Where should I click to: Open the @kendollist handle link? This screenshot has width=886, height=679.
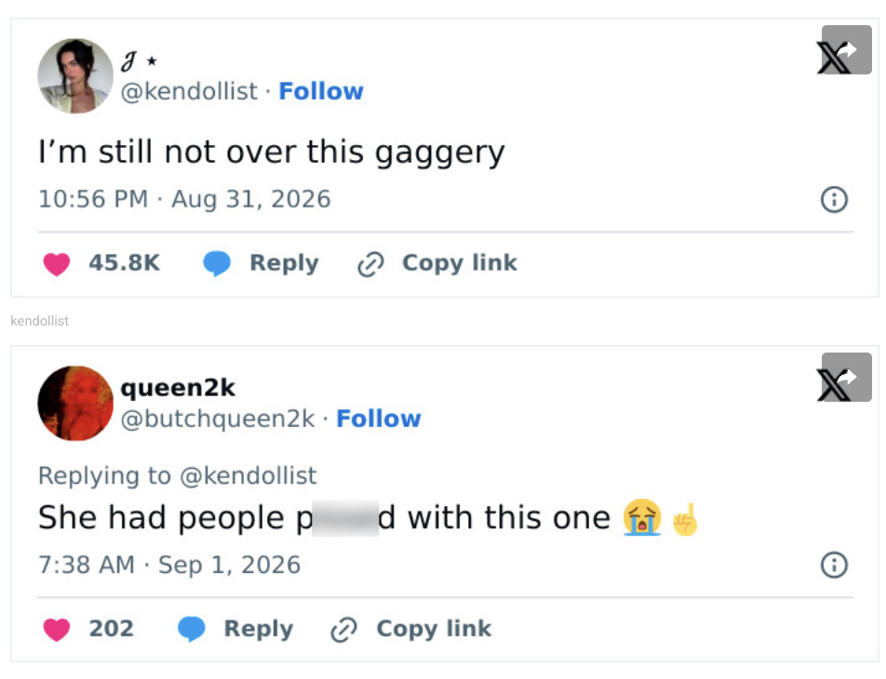(189, 91)
